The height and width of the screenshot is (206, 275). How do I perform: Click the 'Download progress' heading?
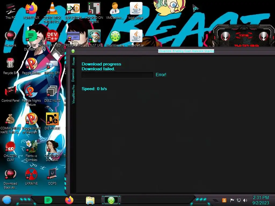coord(101,64)
